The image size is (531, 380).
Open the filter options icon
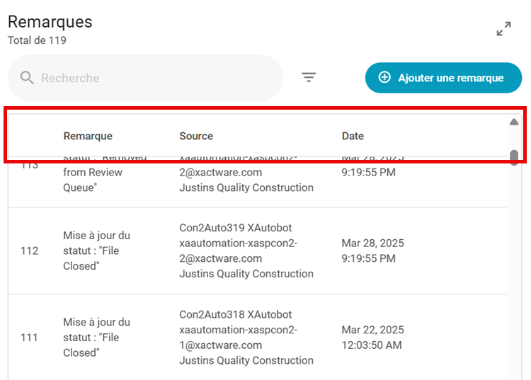tap(309, 78)
